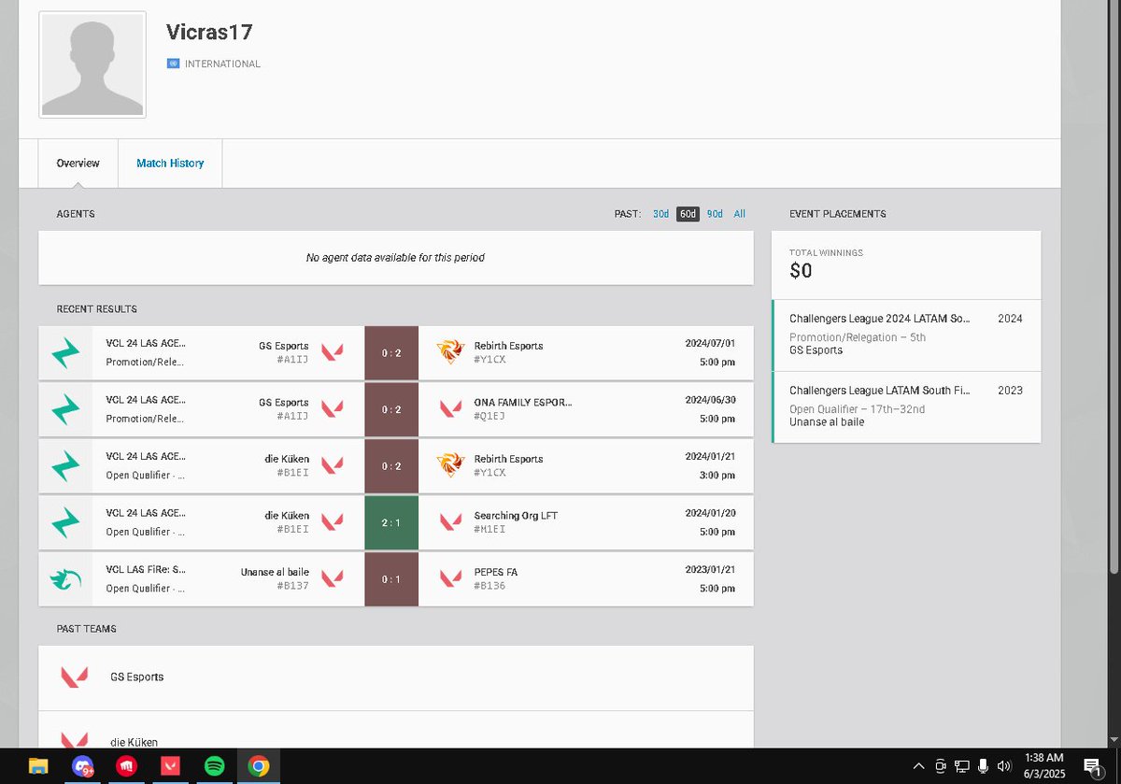Click the international flag icon

[x=173, y=64]
